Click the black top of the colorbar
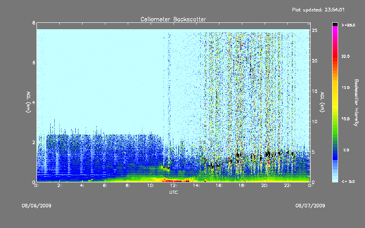The width and height of the screenshot is (365, 228). click(335, 24)
